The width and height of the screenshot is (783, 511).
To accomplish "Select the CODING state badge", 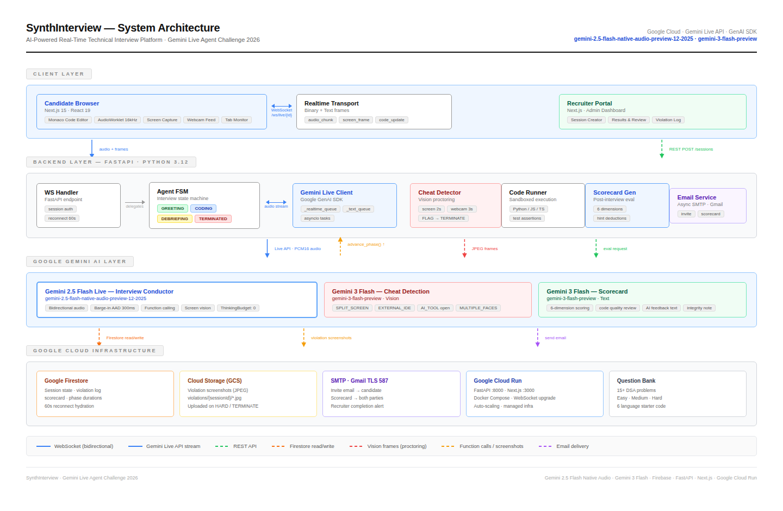I will click(x=203, y=209).
